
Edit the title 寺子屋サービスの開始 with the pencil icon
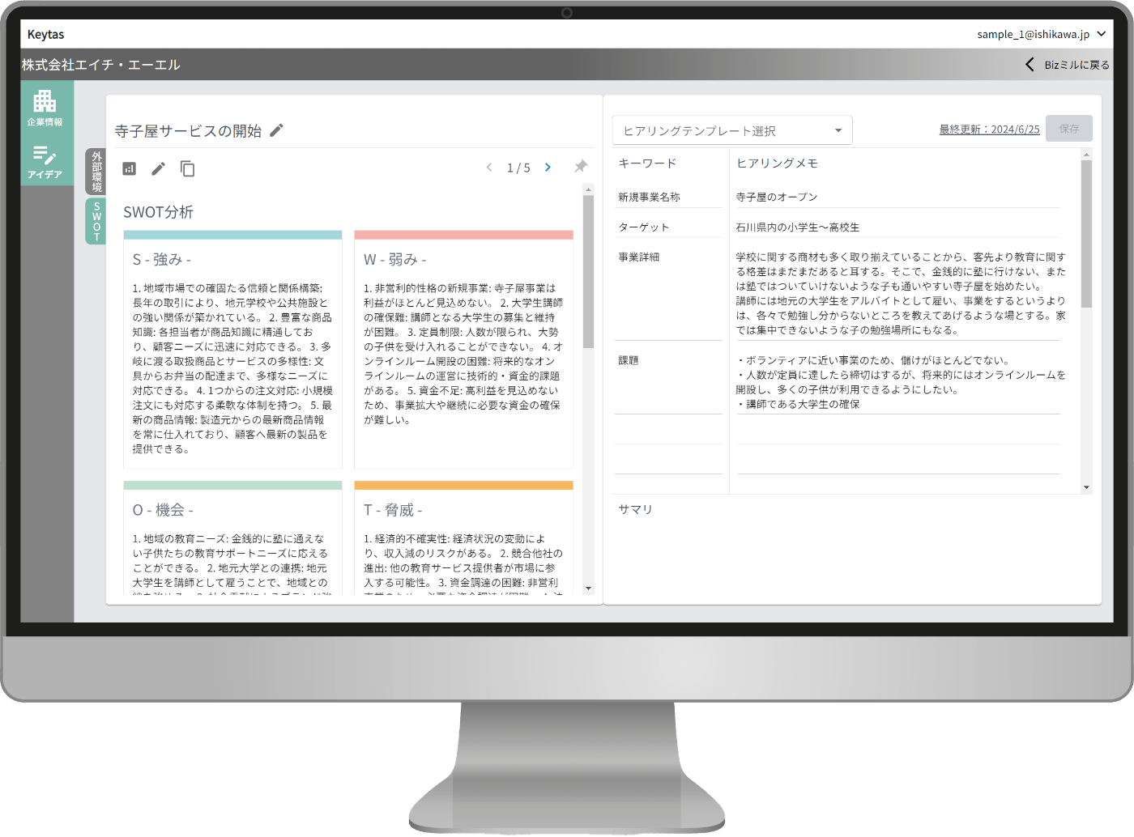(276, 130)
